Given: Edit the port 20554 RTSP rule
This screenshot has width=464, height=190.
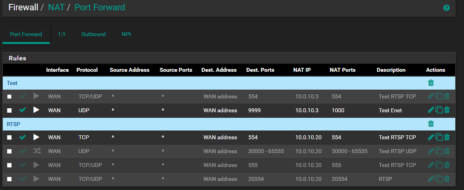Looking at the screenshot, I should [x=431, y=179].
